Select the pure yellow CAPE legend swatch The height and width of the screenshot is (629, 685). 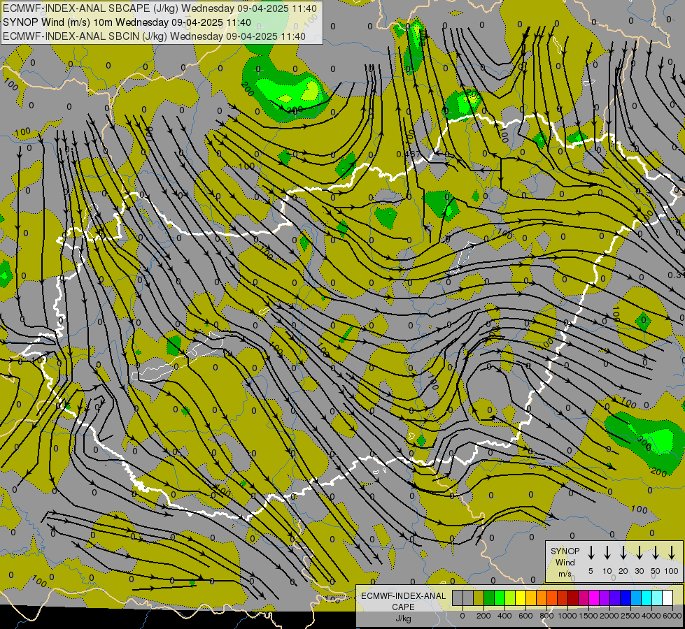coord(521,598)
